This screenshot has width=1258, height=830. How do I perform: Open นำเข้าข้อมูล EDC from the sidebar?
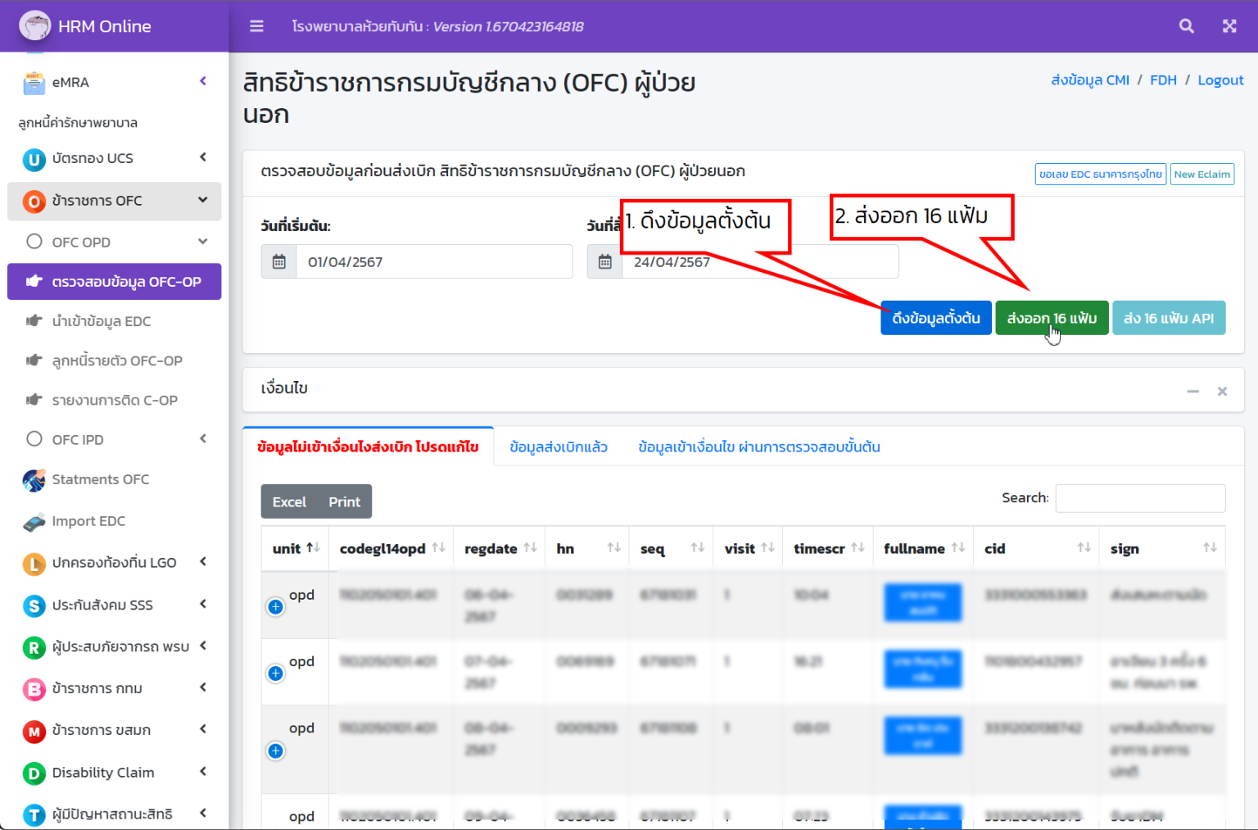[x=102, y=321]
